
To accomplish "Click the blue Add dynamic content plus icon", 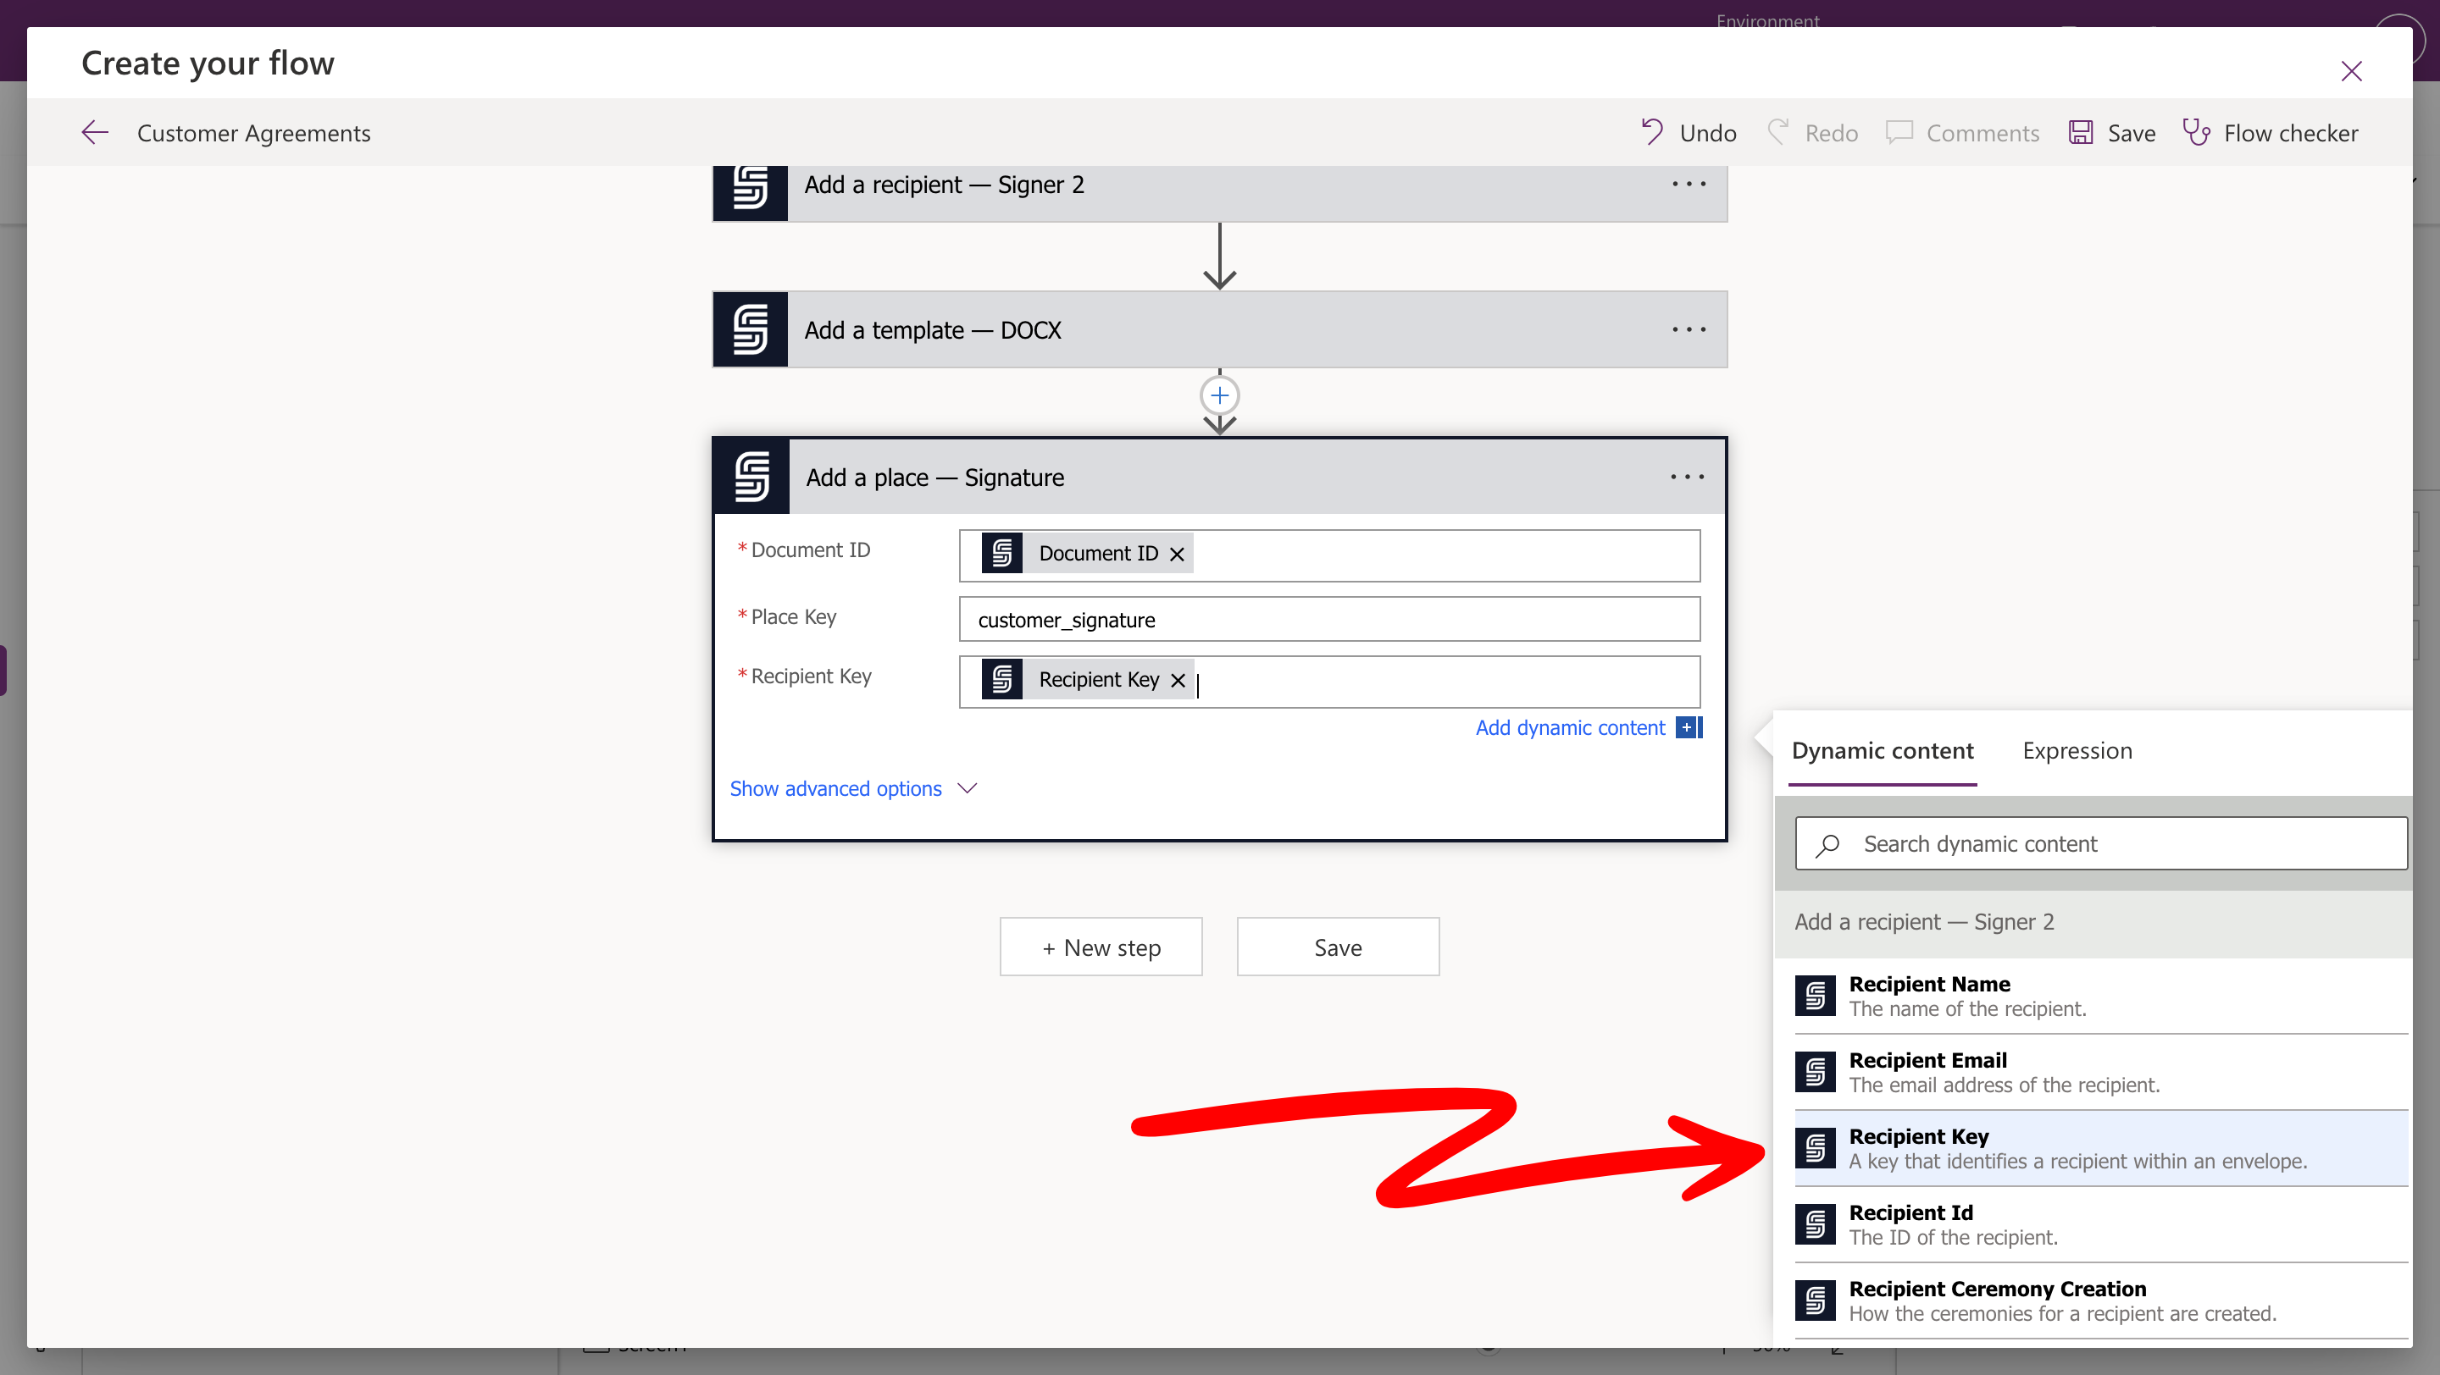I will pos(1688,728).
